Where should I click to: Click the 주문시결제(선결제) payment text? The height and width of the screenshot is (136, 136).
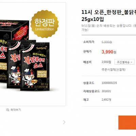(x=114, y=70)
